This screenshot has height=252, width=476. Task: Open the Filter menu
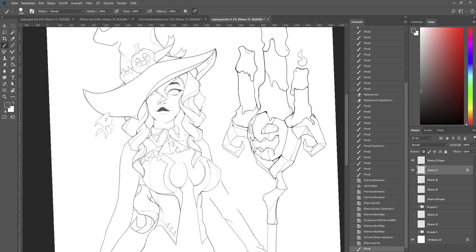point(89,3)
